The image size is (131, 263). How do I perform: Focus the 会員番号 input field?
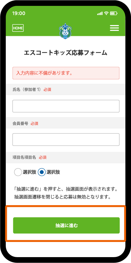pos(66,140)
